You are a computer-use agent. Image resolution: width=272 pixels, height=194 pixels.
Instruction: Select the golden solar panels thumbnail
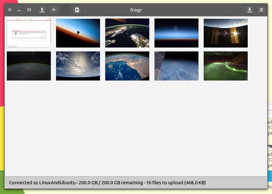tap(226, 33)
